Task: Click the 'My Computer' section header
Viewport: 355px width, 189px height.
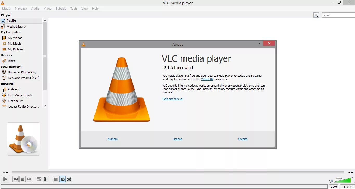Action: [x=11, y=32]
